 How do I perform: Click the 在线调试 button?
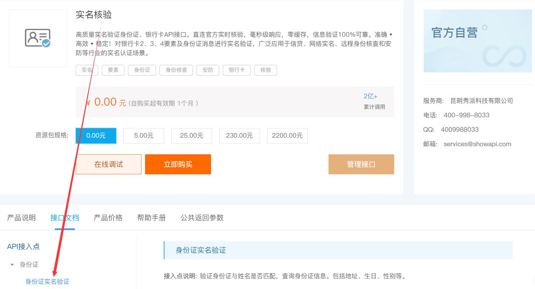click(109, 164)
